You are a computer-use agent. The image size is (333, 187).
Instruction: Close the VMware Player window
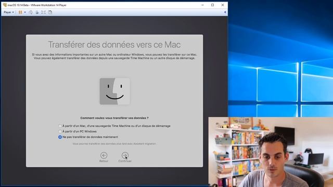(x=223, y=5)
